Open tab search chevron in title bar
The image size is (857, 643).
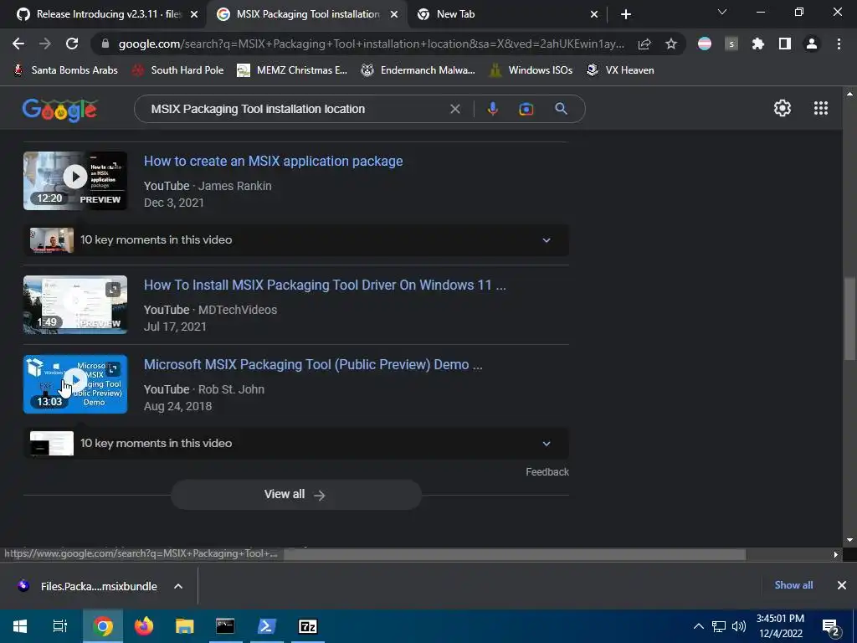(722, 12)
